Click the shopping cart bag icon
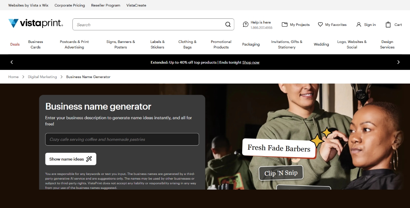The height and width of the screenshot is (208, 410). click(x=388, y=25)
